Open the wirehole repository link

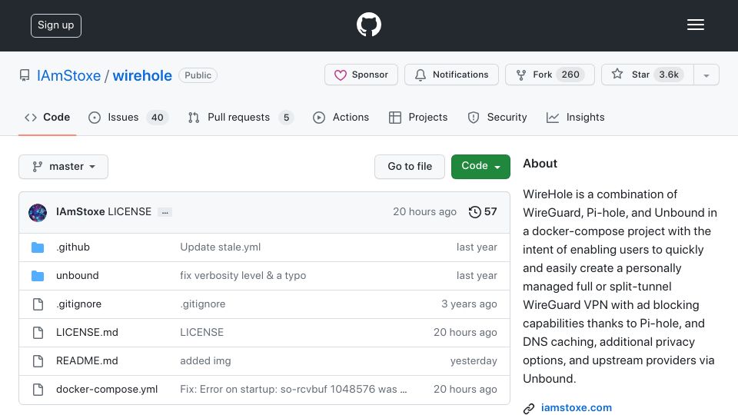point(142,75)
